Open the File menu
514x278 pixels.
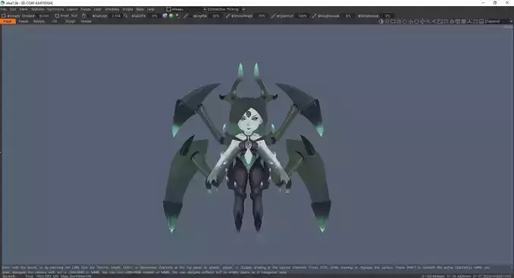pos(4,9)
